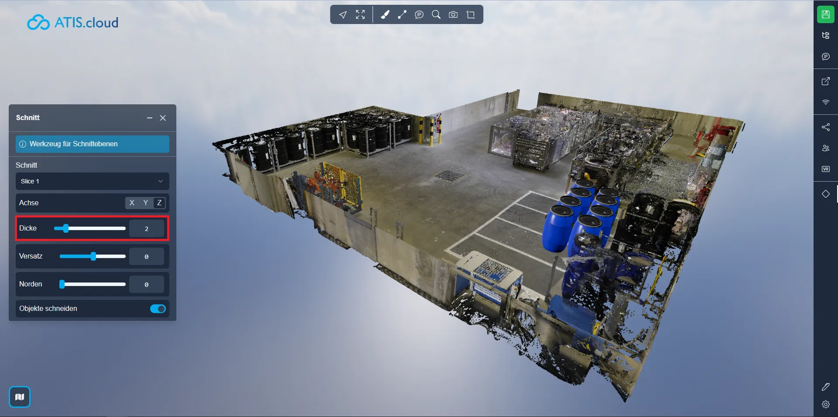The width and height of the screenshot is (838, 417).
Task: Select the X axis option
Action: coord(132,203)
